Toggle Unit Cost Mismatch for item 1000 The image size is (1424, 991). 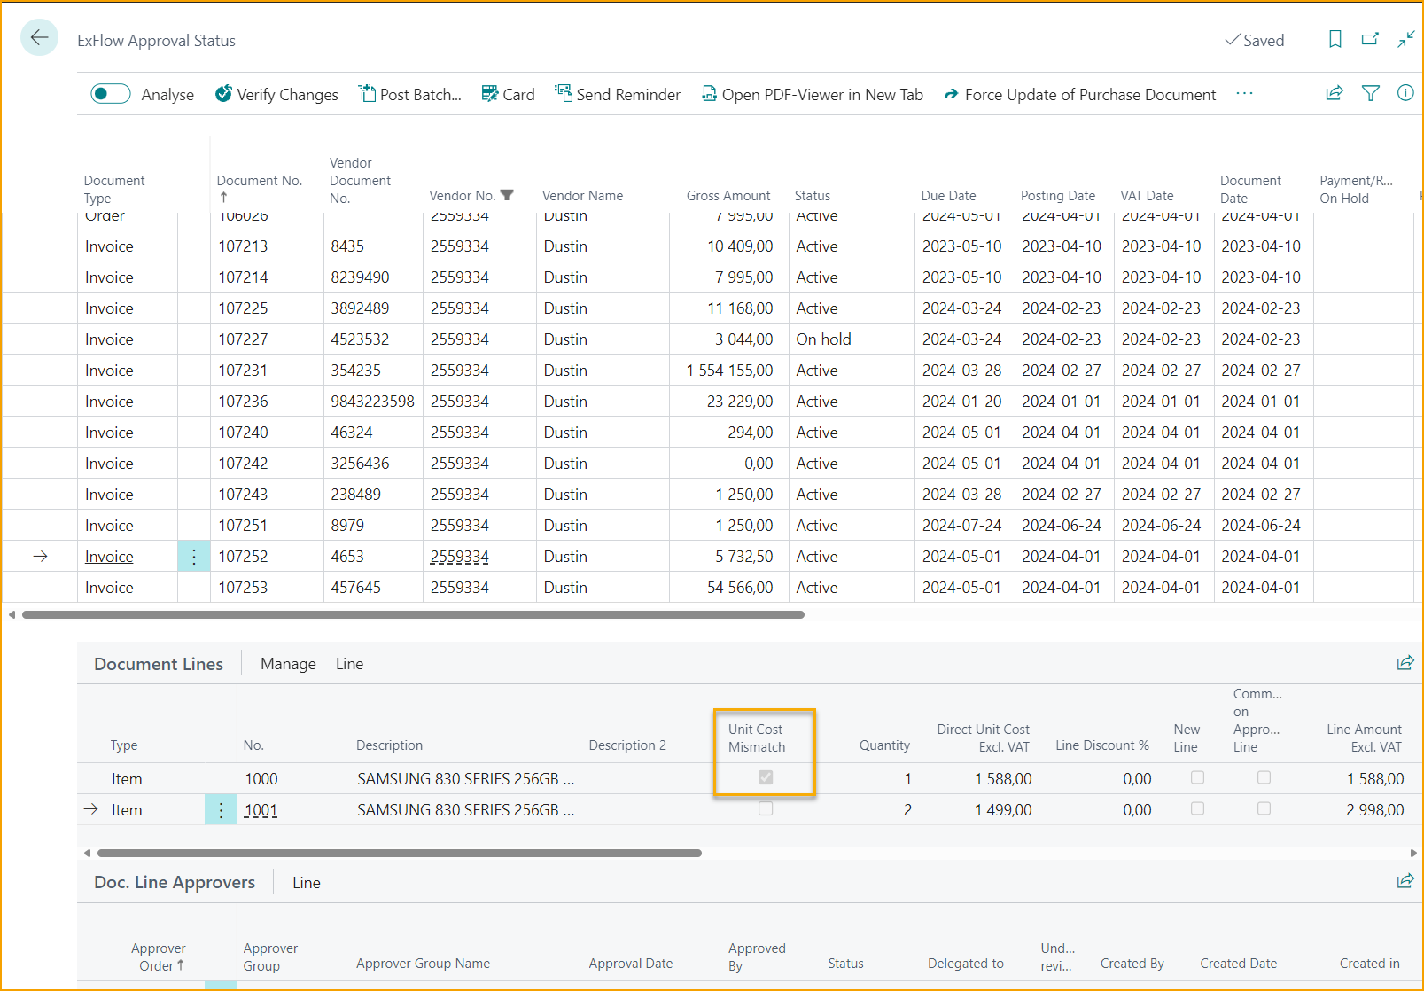(x=766, y=777)
